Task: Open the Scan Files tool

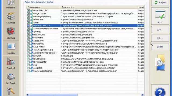Action: [x=11, y=18]
